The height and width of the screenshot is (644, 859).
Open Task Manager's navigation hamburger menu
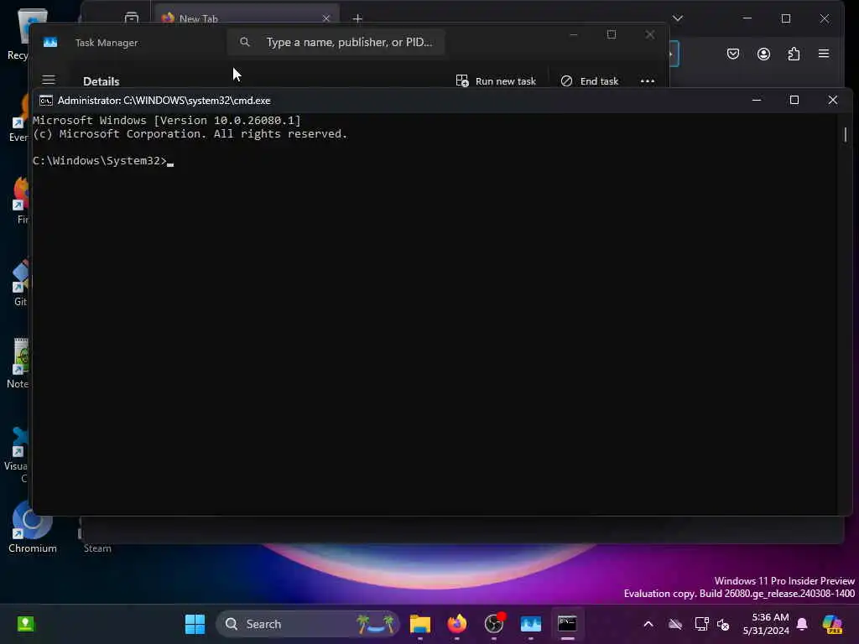(49, 80)
